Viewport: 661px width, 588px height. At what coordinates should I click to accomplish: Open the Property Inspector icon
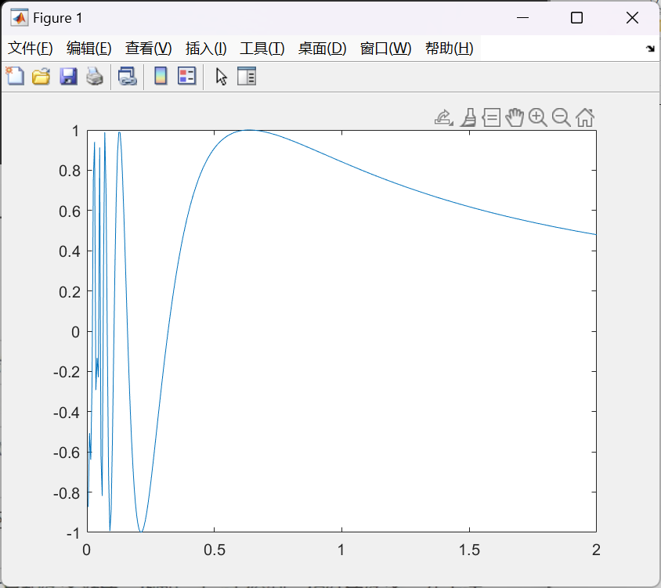click(x=247, y=76)
